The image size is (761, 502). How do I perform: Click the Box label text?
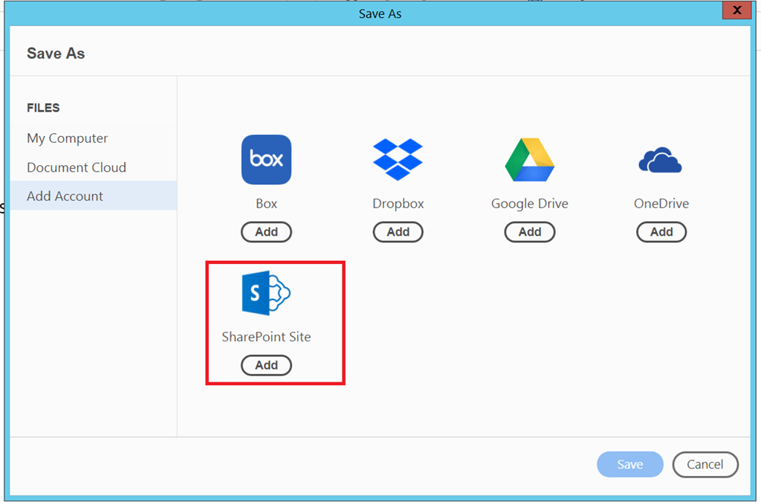267,204
